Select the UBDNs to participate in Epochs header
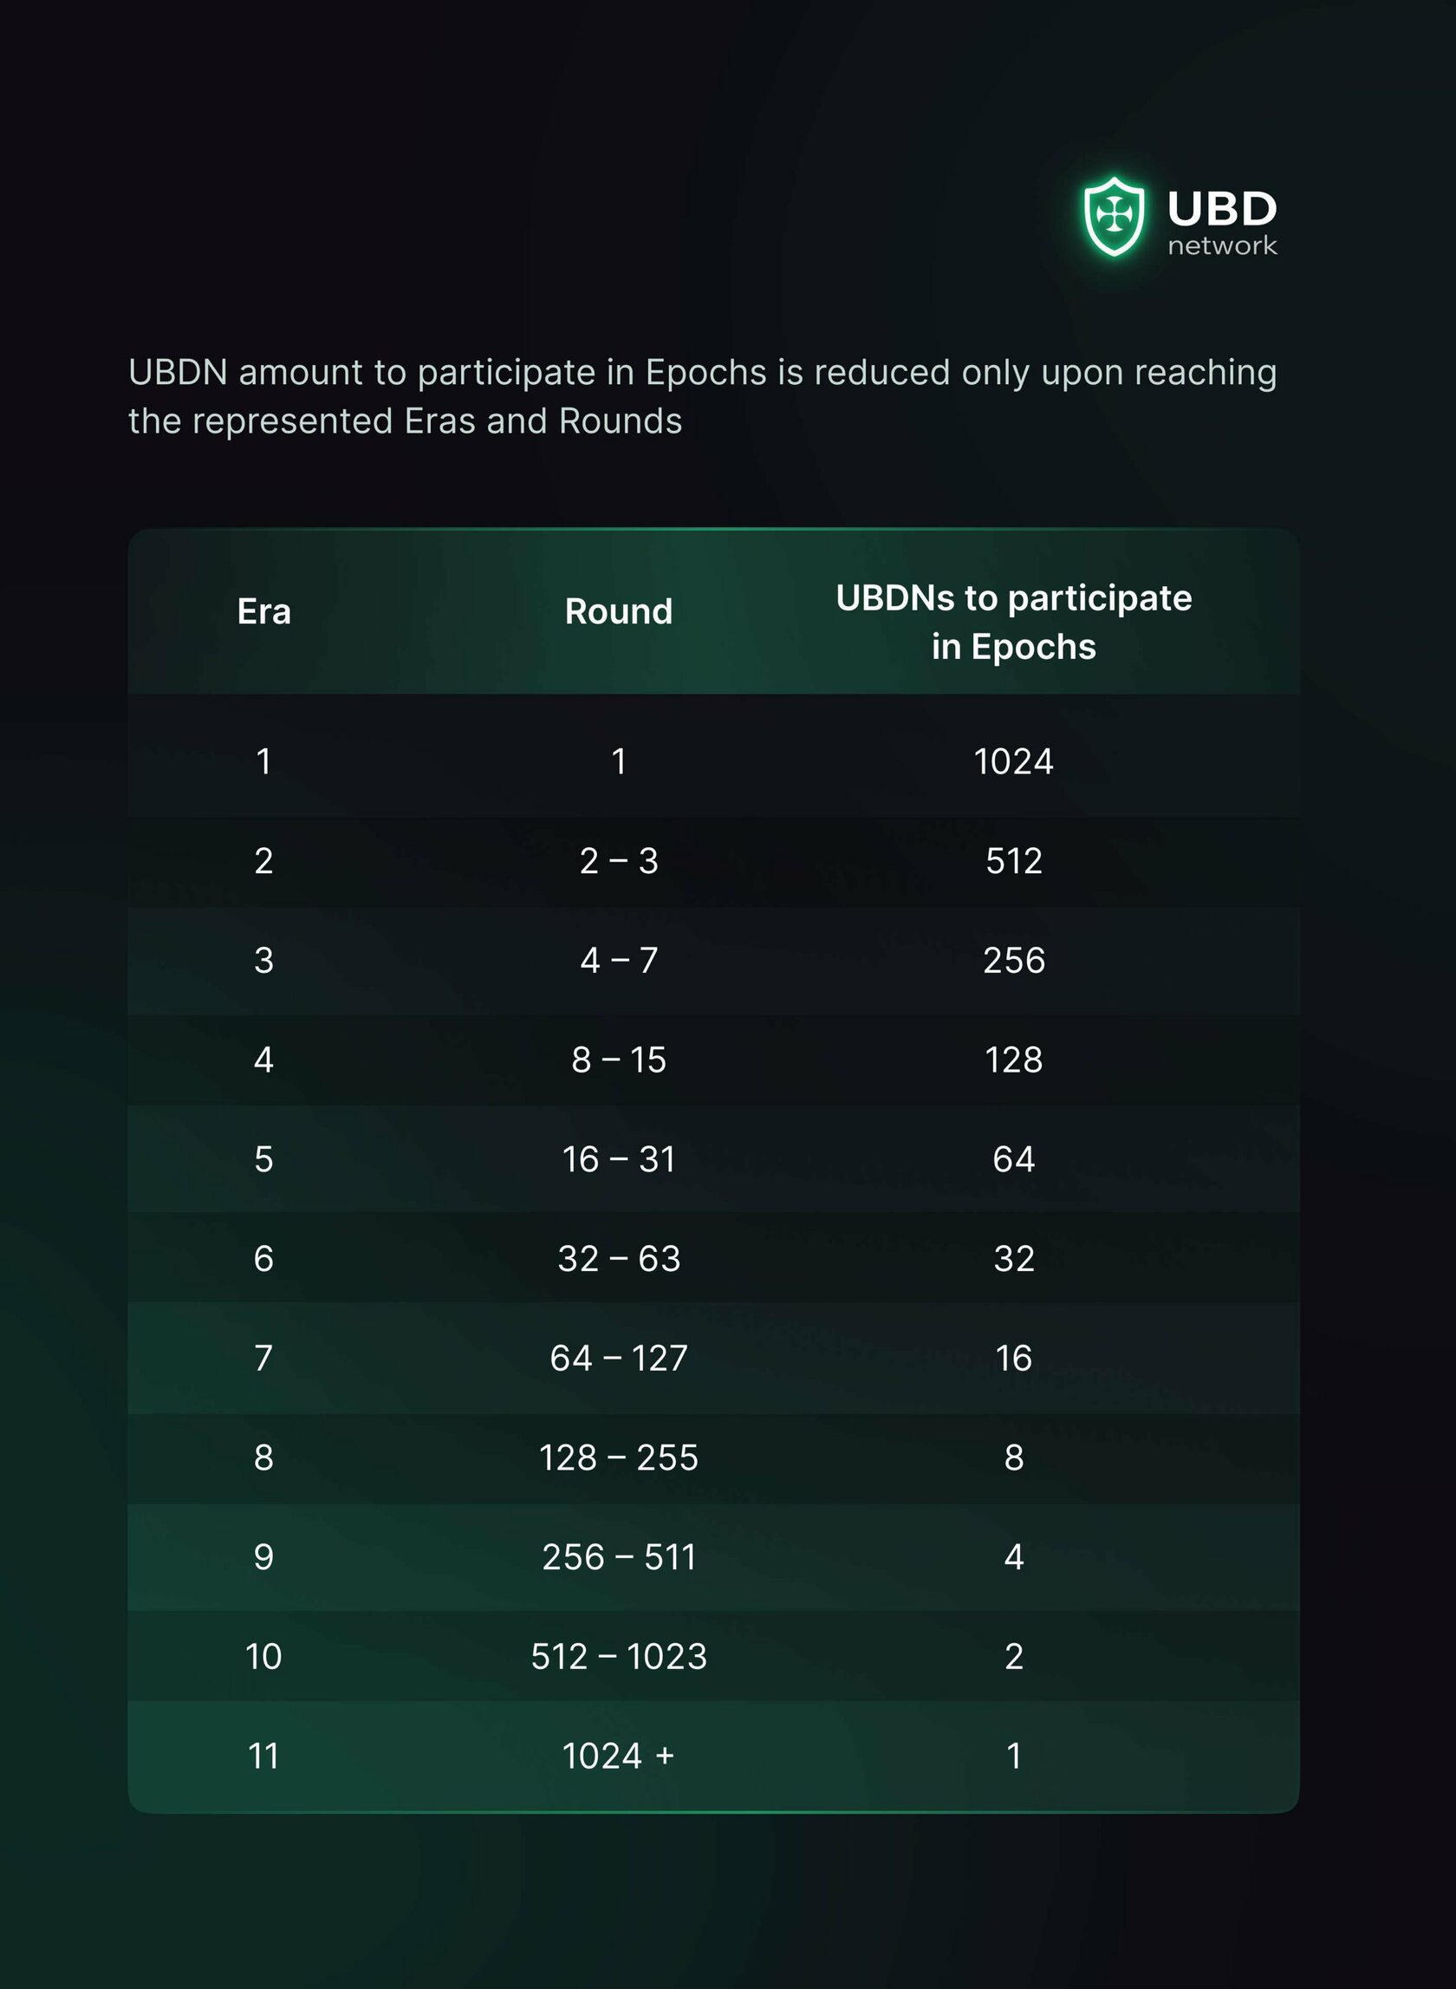 coord(1013,622)
